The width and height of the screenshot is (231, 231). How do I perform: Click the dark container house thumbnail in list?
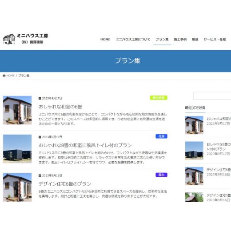pyautogui.click(x=17, y=149)
